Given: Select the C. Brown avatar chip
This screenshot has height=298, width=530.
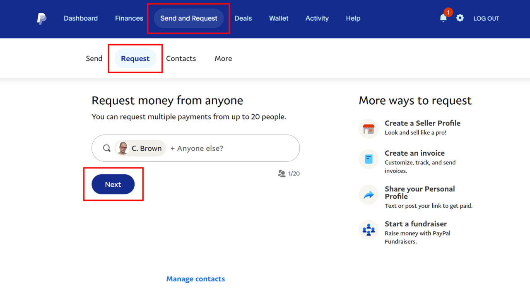Looking at the screenshot, I should click(140, 148).
